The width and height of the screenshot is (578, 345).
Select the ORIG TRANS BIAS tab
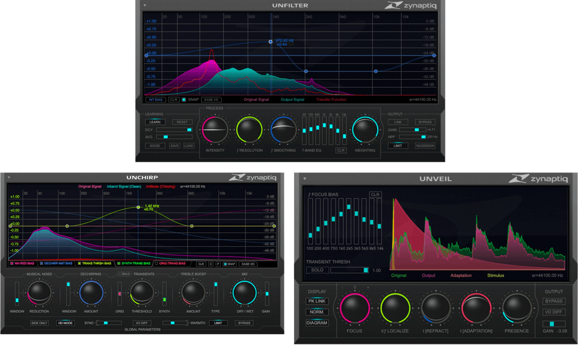point(170,264)
